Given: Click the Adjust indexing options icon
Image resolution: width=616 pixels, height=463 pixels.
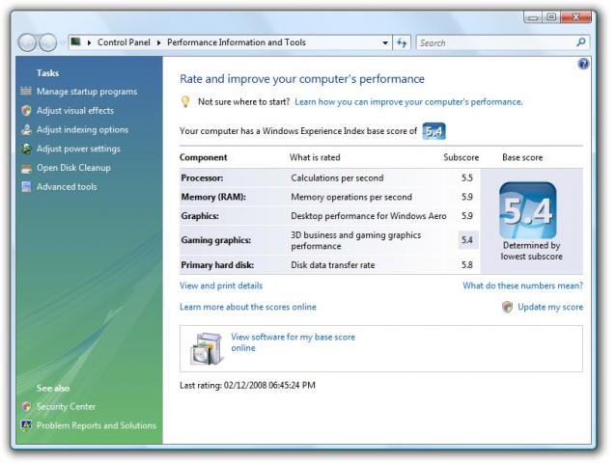Looking at the screenshot, I should pyautogui.click(x=26, y=129).
